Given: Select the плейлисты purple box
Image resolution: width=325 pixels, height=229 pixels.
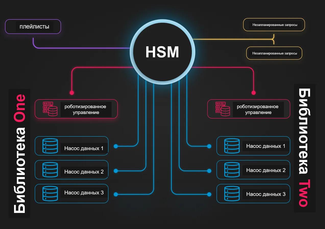Looking at the screenshot, I should pos(33,26).
